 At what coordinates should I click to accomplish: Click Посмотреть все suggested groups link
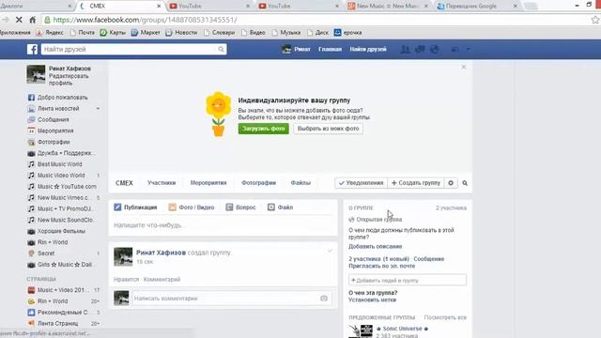tap(445, 317)
